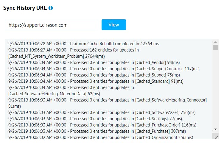224x150 pixels.
Task: Click the Cached_Settings 77(ms) log line
Action: coord(95,119)
